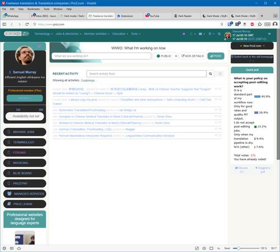Screen dimensions: 280x252
Task: Click the Availability not set pill
Action: 25,116
